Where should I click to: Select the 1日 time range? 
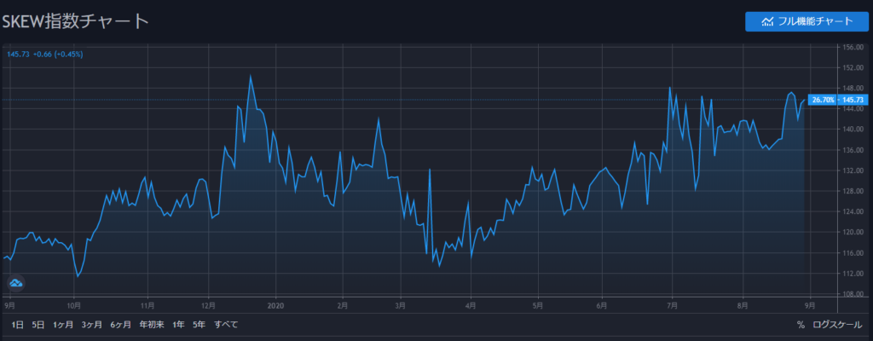pos(18,324)
